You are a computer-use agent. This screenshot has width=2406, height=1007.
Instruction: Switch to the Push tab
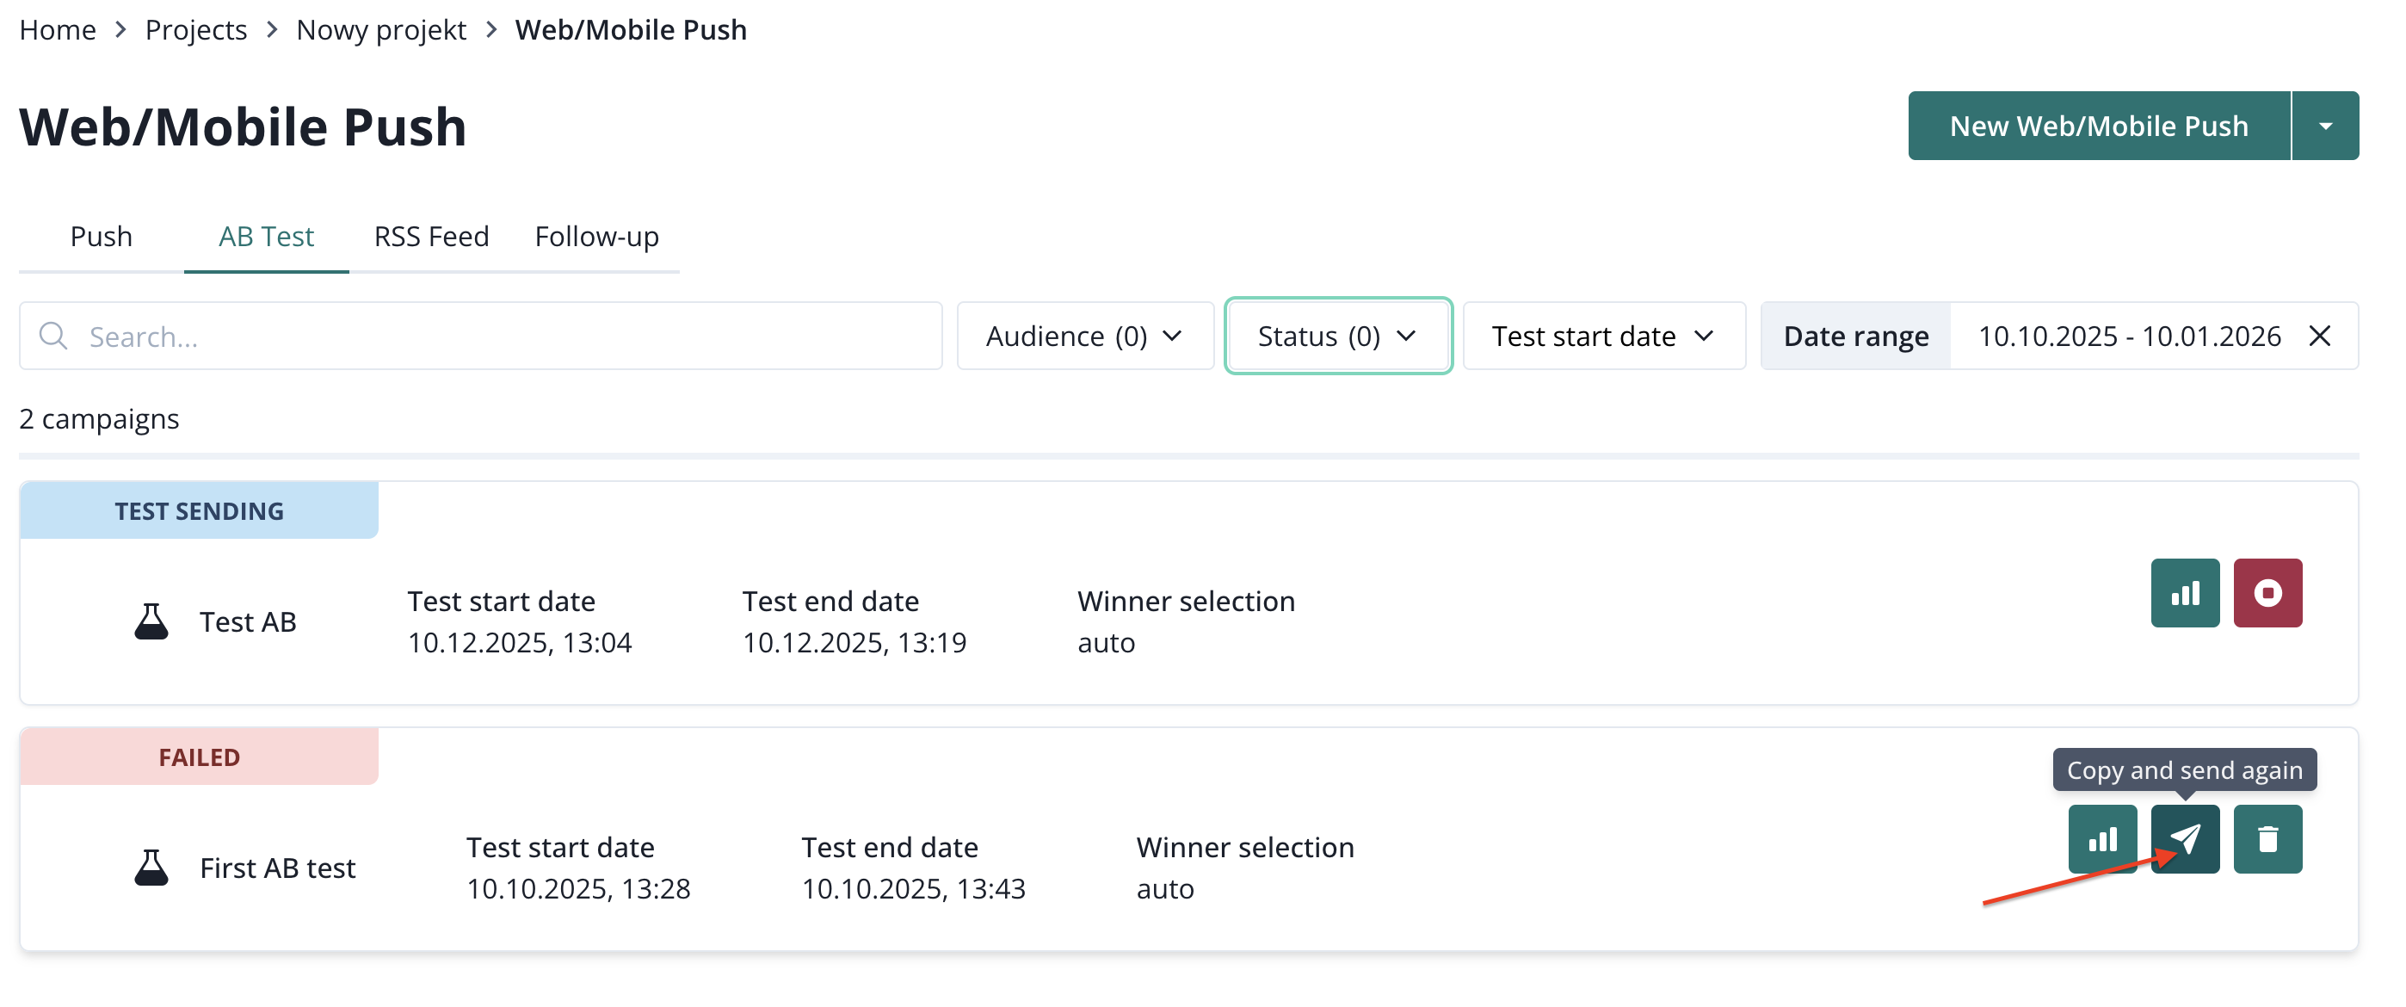pyautogui.click(x=101, y=237)
